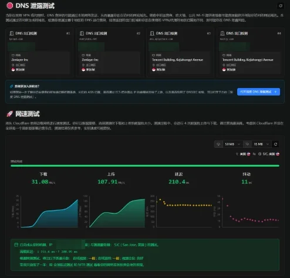Click the masked IP address in DNS card #1
The width and height of the screenshot is (290, 278).
pos(22,47)
